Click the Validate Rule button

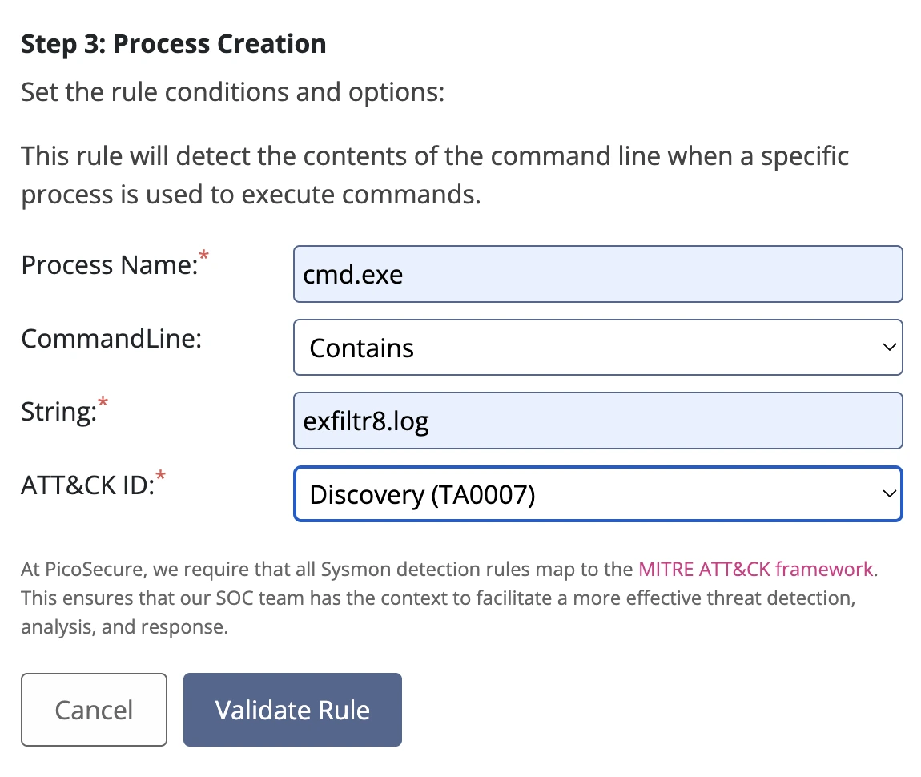point(292,710)
